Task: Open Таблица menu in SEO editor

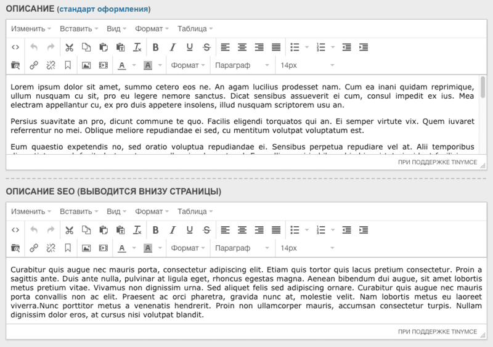Action: [195, 212]
